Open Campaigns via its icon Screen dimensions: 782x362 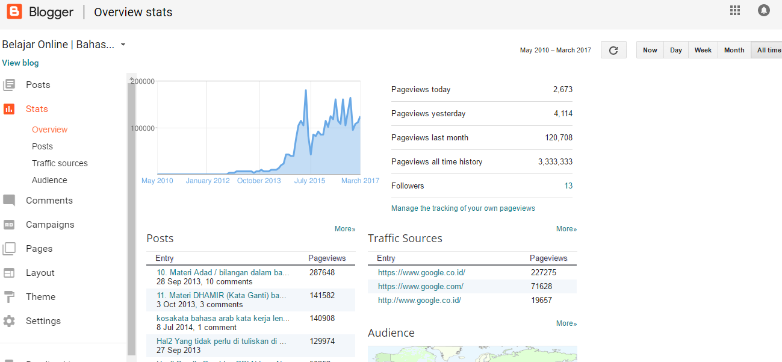click(x=9, y=225)
